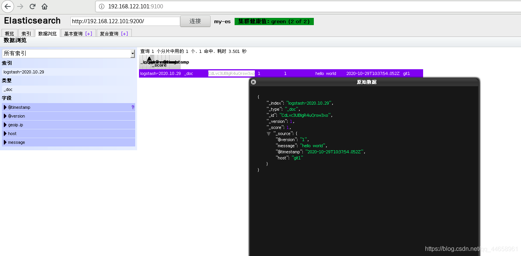Click the query summary text 耗时 3.501 秒
The image size is (521, 256).
(x=232, y=51)
